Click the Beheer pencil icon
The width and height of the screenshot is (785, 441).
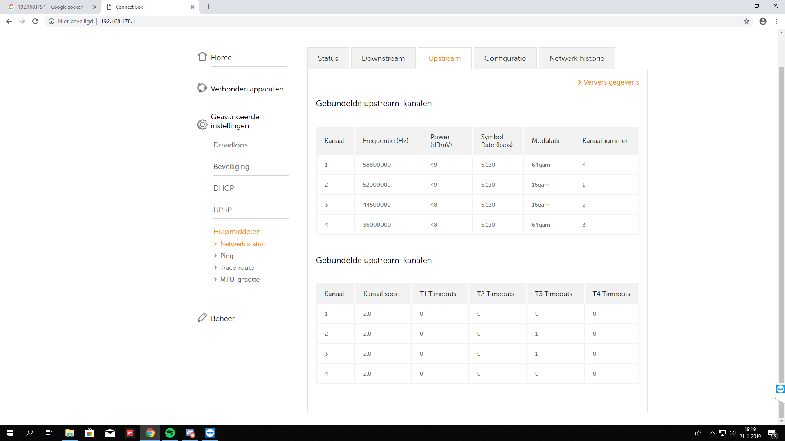[x=202, y=318]
